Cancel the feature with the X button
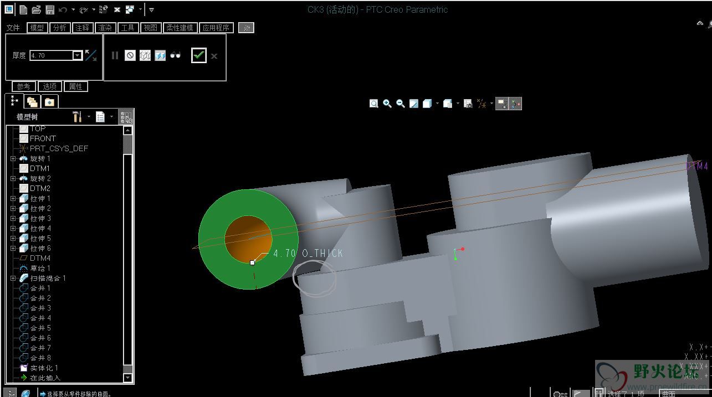This screenshot has height=397, width=712. [214, 55]
